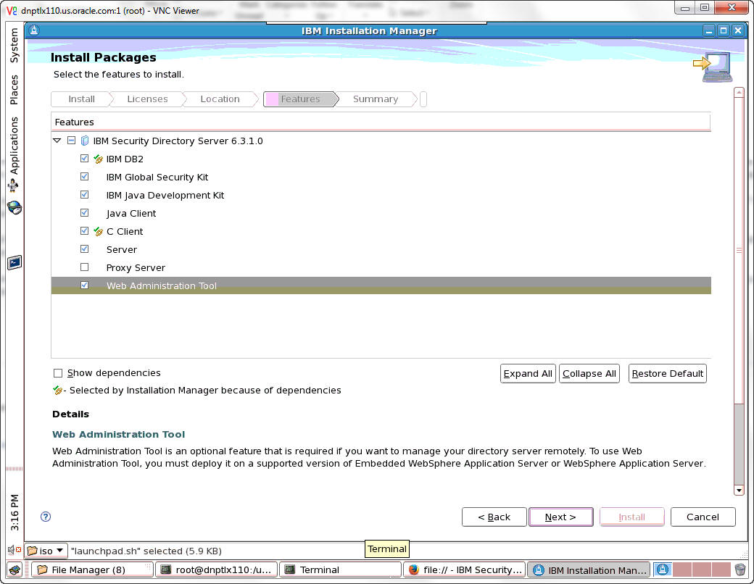Click scrollbar down arrow in wizard

coord(739,491)
